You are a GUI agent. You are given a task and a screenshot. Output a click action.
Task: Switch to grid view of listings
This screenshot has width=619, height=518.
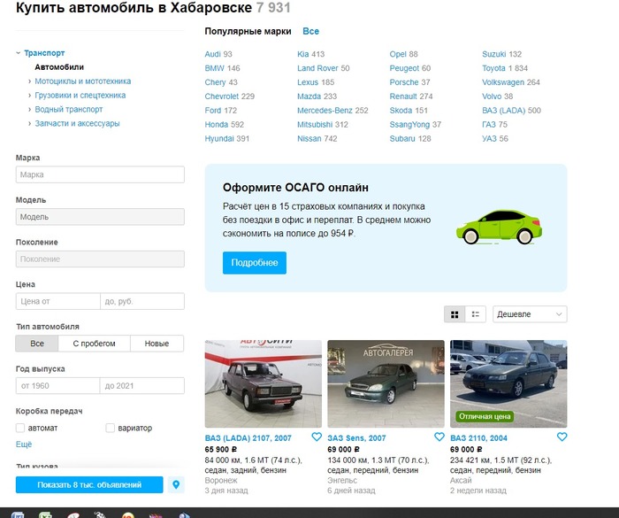click(x=455, y=314)
